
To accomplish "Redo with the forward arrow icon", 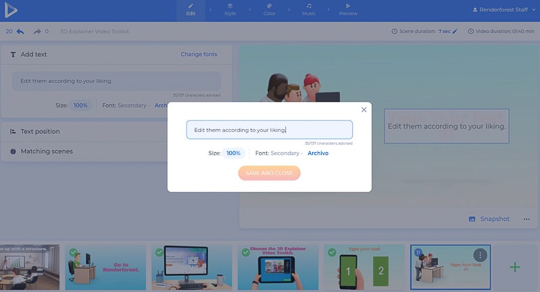I will click(x=37, y=32).
